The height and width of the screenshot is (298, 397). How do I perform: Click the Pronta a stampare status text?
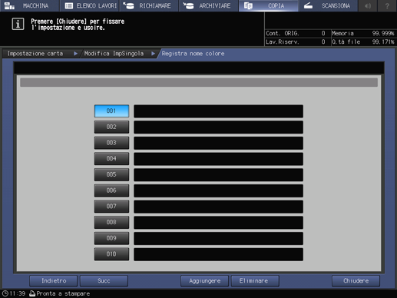pos(63,293)
